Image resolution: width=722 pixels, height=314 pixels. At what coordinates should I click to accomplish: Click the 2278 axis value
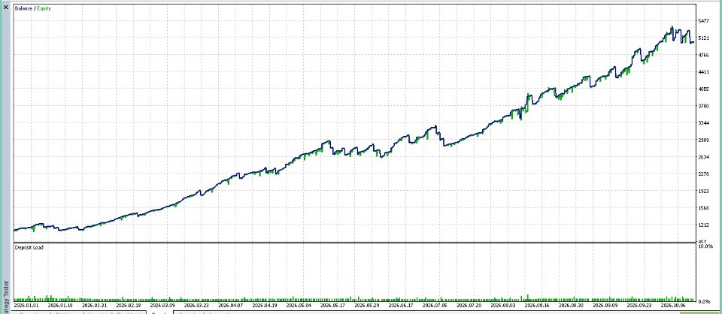tap(704, 174)
